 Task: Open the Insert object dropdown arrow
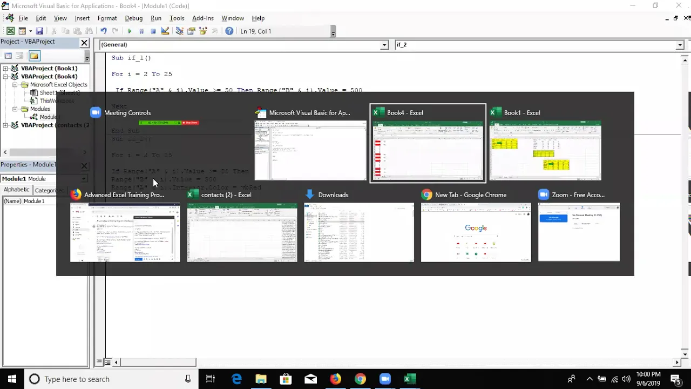coord(30,31)
